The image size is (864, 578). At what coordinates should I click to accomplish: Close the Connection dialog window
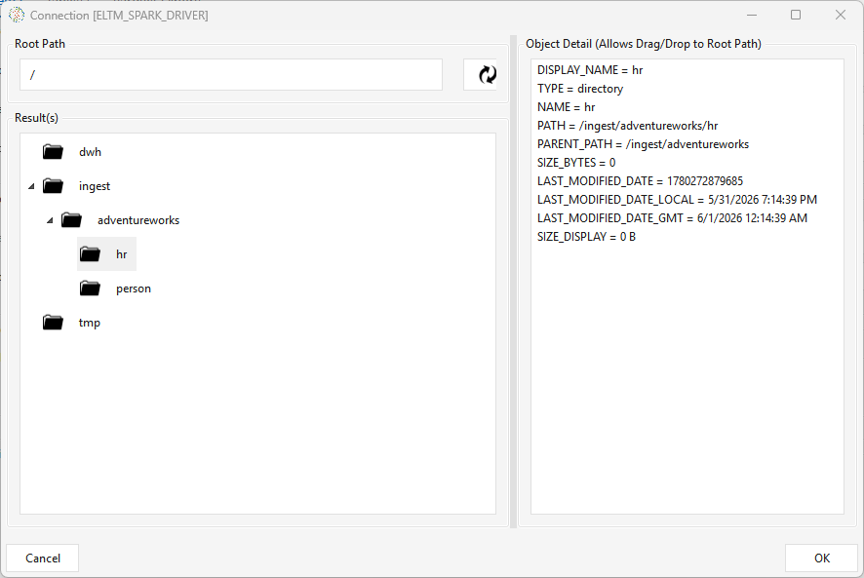click(841, 15)
